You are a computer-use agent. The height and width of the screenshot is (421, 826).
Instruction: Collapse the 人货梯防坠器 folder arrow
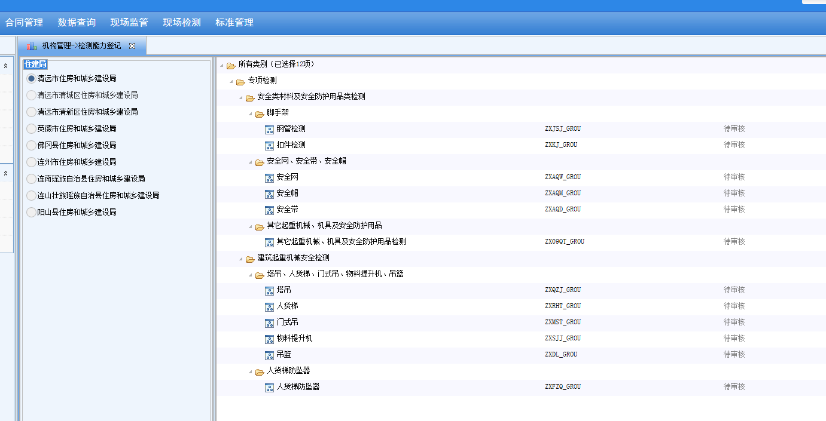pyautogui.click(x=250, y=371)
